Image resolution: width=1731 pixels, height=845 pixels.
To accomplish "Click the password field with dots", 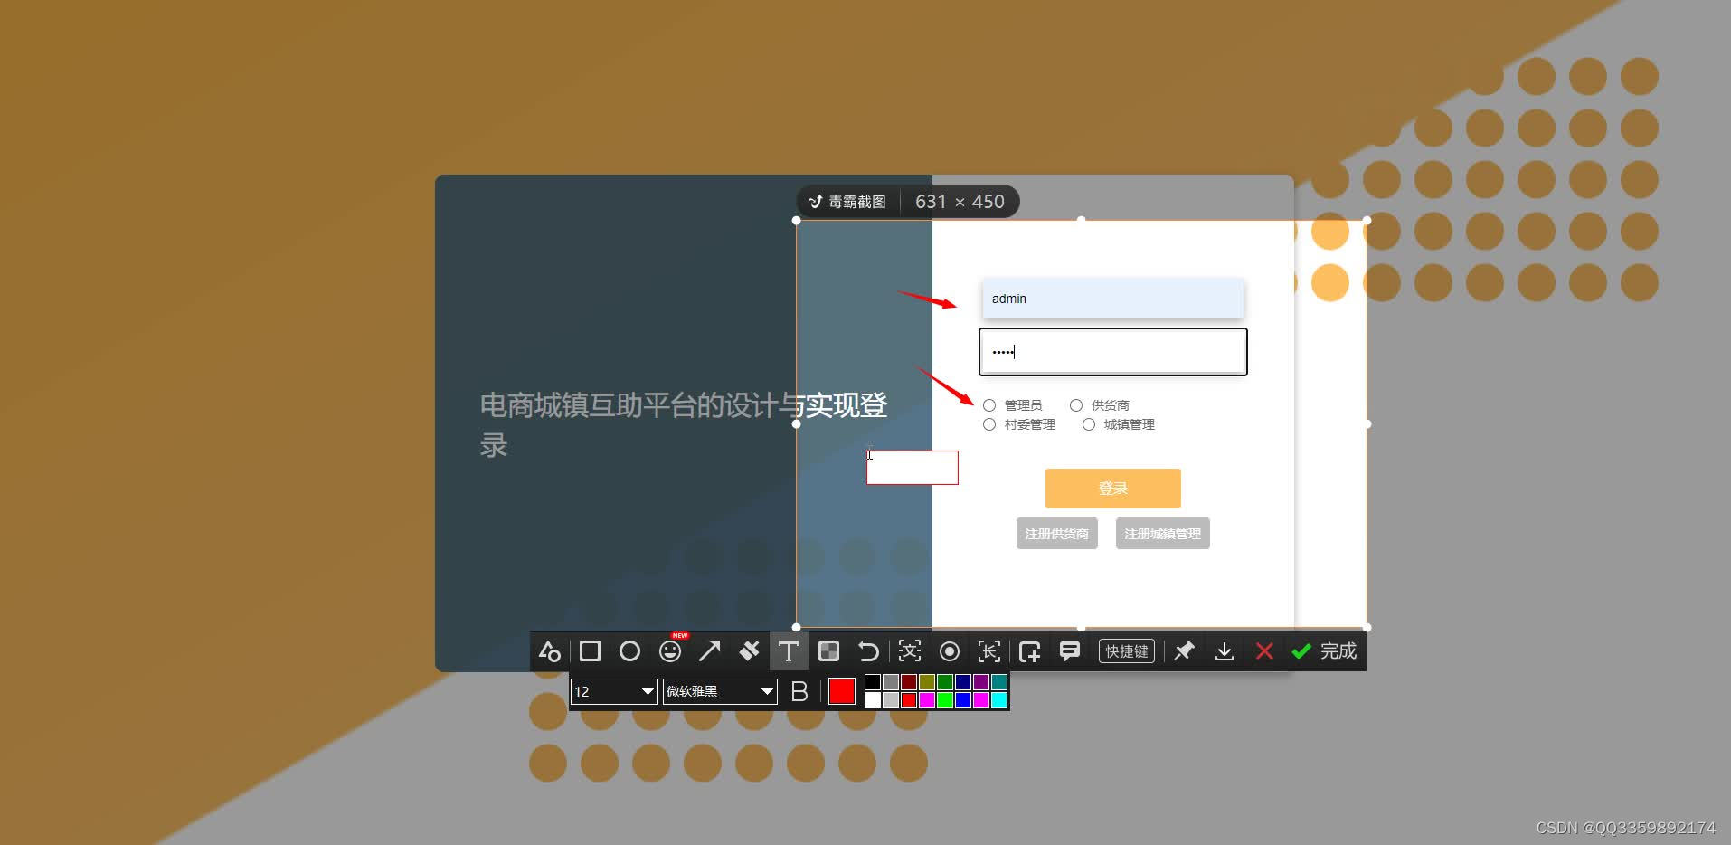I will pos(1113,352).
